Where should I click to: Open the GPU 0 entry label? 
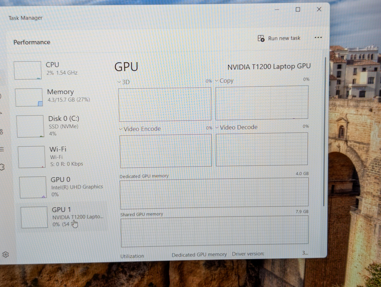tap(61, 180)
